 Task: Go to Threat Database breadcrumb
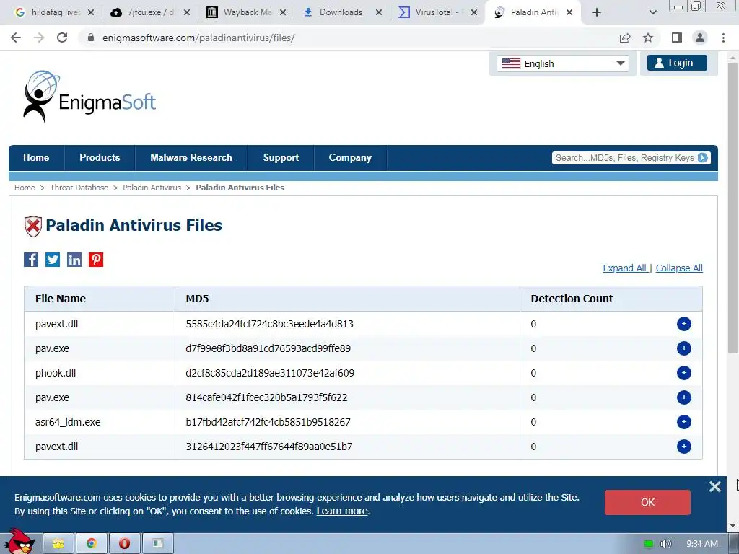[79, 188]
